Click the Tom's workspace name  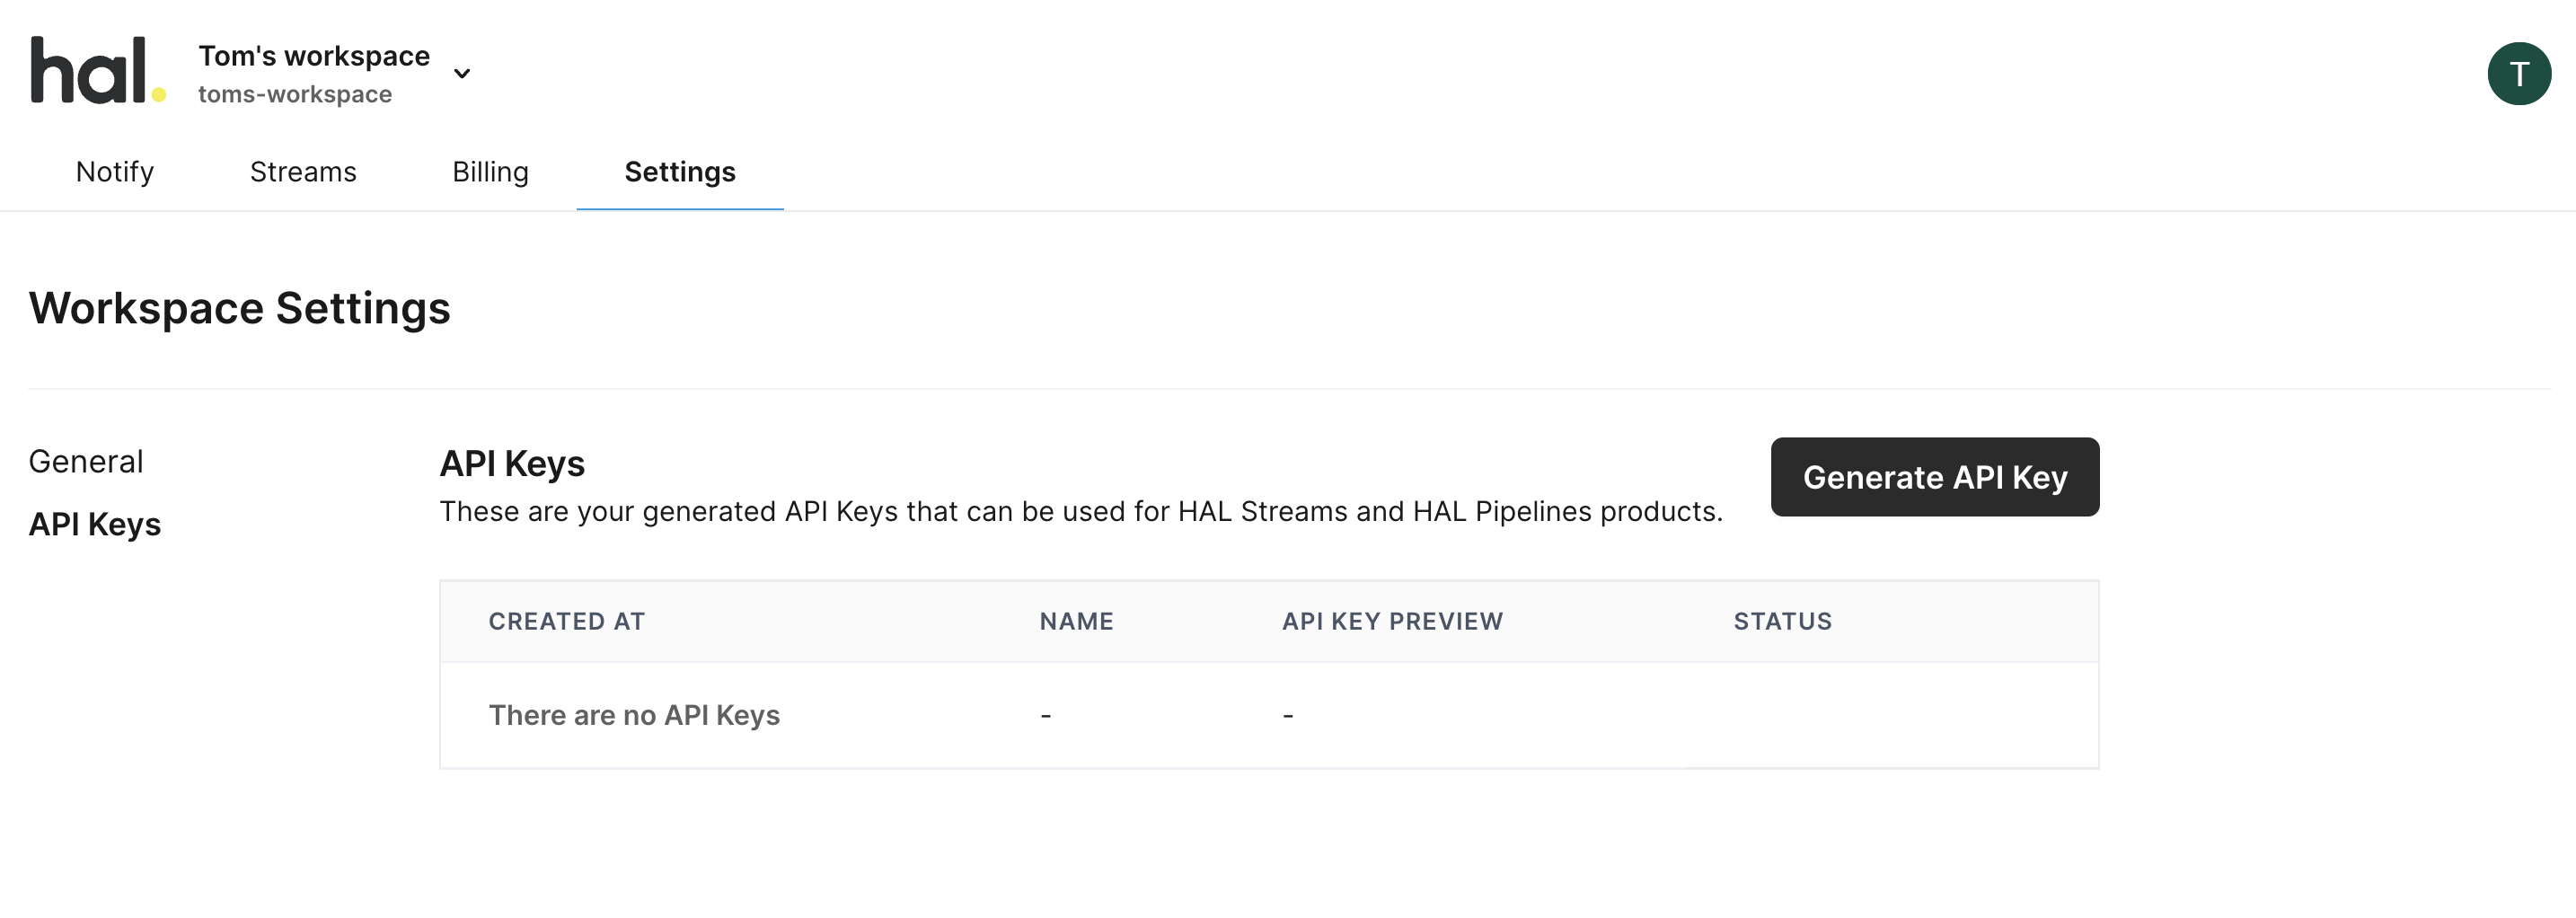pyautogui.click(x=314, y=56)
